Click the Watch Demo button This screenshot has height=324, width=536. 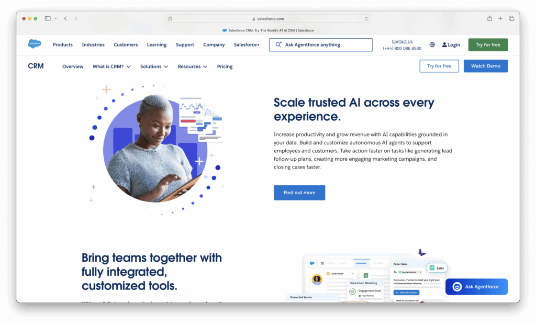tap(486, 66)
